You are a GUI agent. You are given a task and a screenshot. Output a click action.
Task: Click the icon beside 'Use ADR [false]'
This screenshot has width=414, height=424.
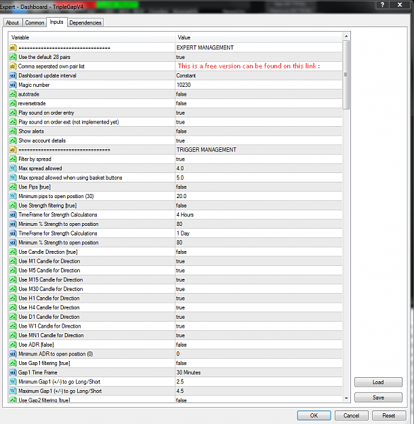tap(13, 345)
